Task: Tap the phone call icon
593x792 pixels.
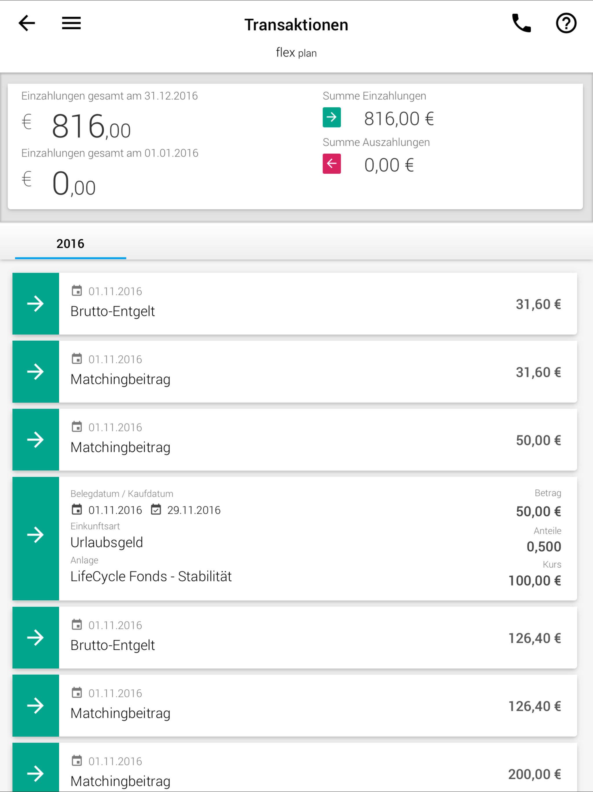Action: pos(521,23)
